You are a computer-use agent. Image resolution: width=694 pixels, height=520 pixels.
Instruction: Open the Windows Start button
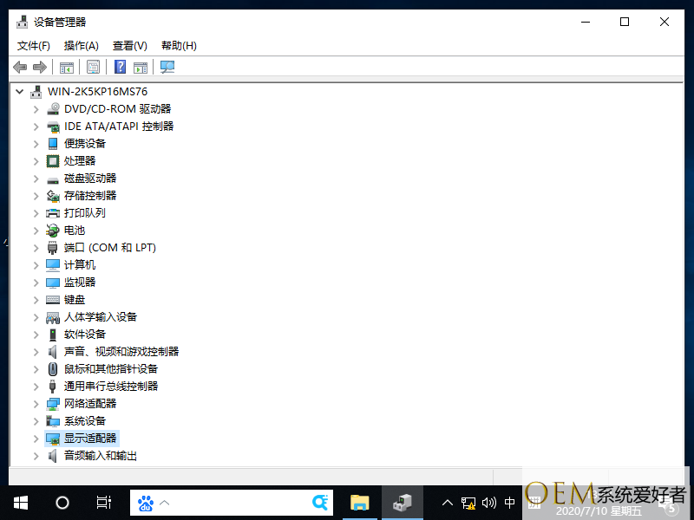point(20,502)
